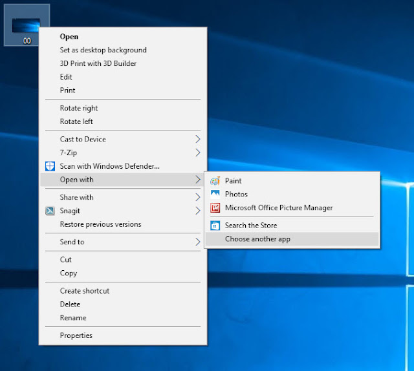Click the Photos app icon
Viewport: 414px width, 371px height.
(215, 194)
